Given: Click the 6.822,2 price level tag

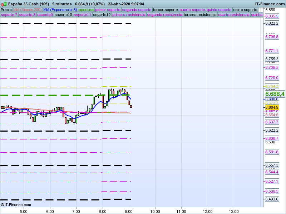Looking at the screenshot, I should coord(272,23).
